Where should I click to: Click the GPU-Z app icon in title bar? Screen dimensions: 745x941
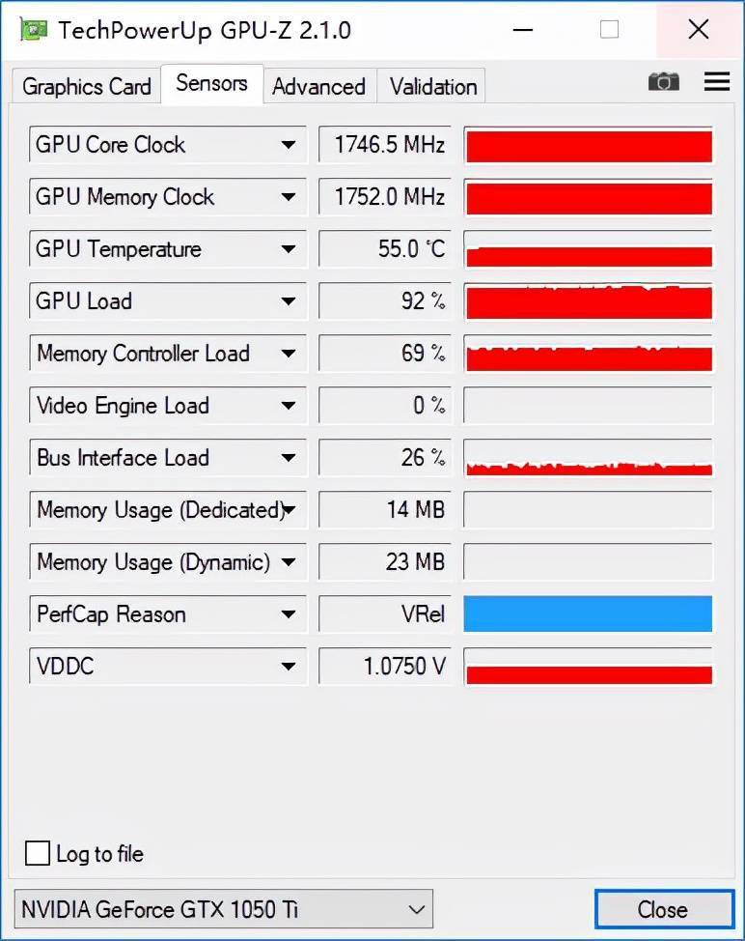point(33,29)
